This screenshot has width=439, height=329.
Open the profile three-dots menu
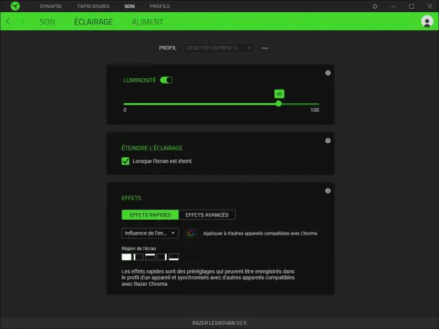click(265, 48)
